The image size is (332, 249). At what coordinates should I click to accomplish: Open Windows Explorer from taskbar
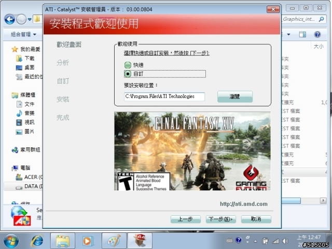(62, 241)
